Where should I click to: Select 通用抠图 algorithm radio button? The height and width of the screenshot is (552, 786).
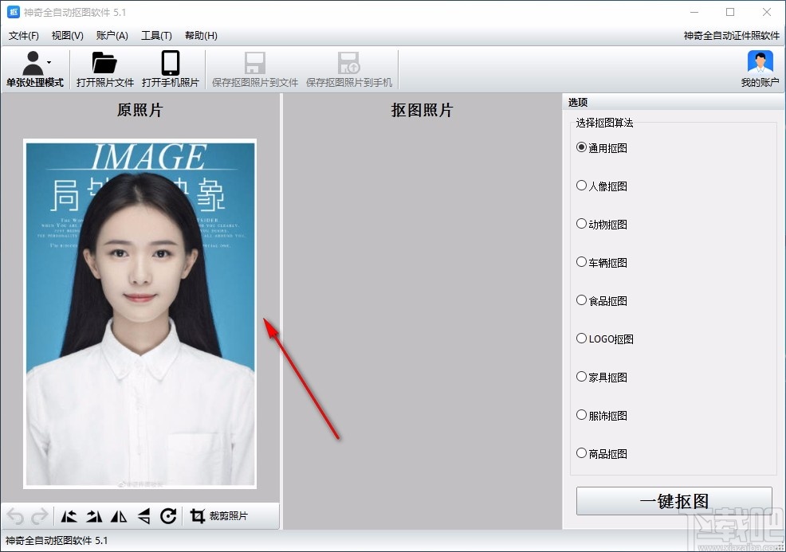click(581, 147)
